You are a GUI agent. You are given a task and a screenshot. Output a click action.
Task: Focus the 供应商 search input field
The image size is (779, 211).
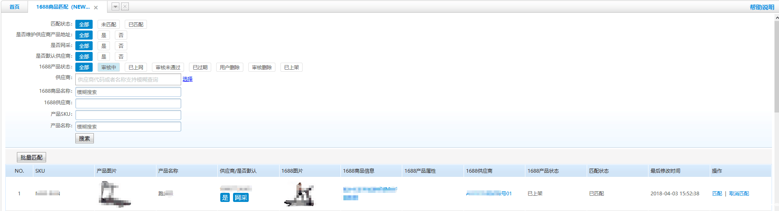pyautogui.click(x=128, y=80)
